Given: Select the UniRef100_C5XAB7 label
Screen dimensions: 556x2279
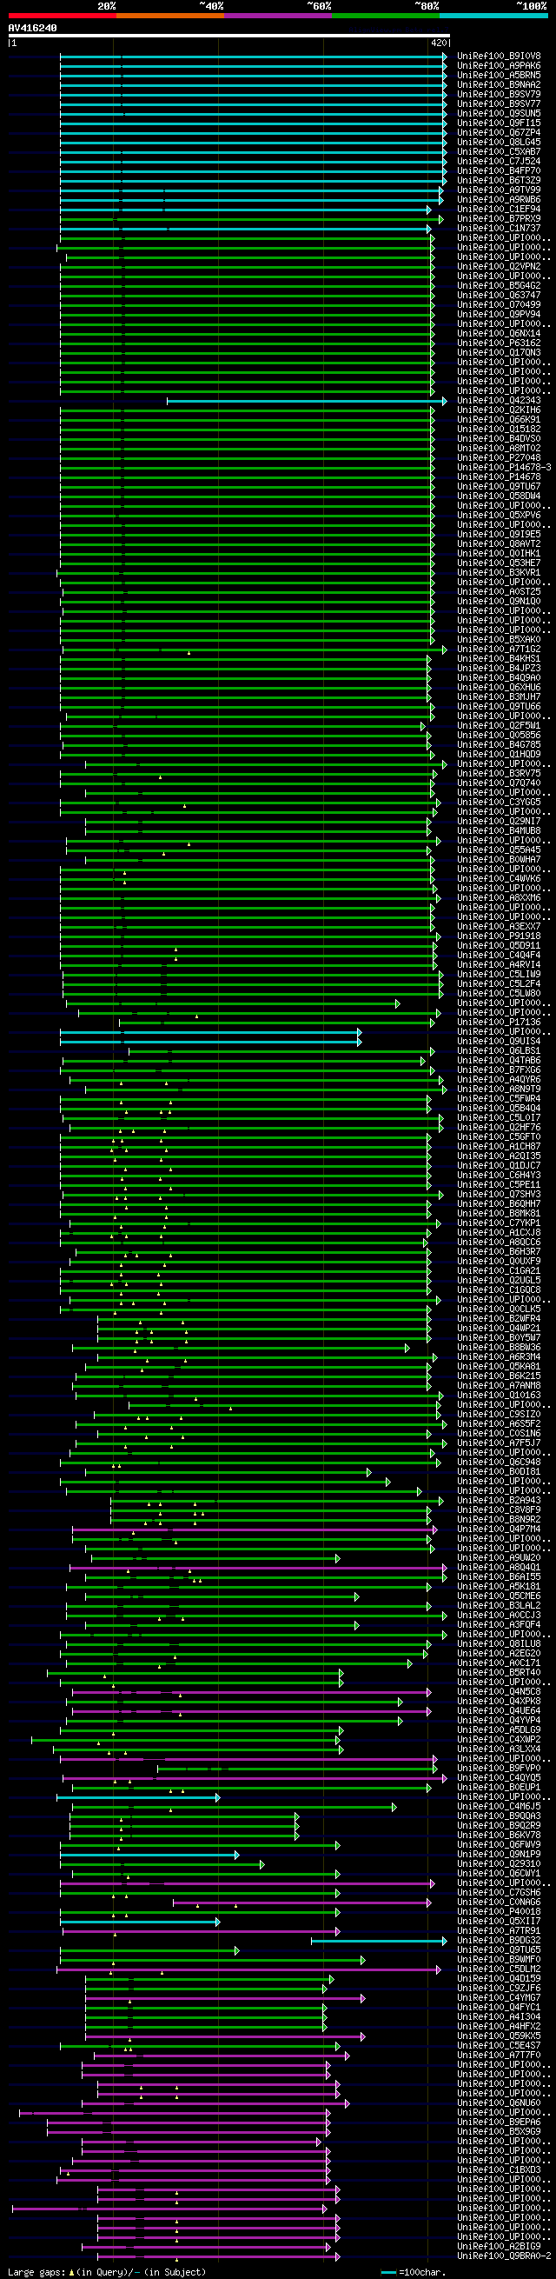Looking at the screenshot, I should coord(499,152).
